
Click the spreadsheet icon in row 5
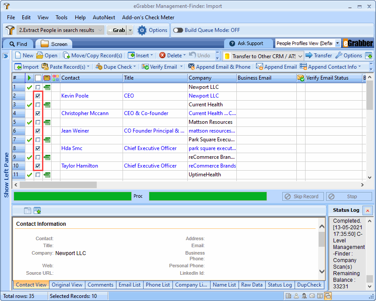coord(47,122)
